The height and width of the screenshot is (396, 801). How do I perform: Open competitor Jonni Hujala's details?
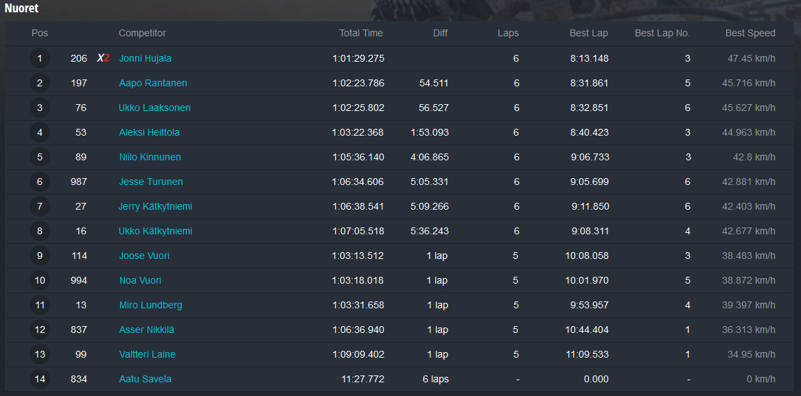point(145,58)
